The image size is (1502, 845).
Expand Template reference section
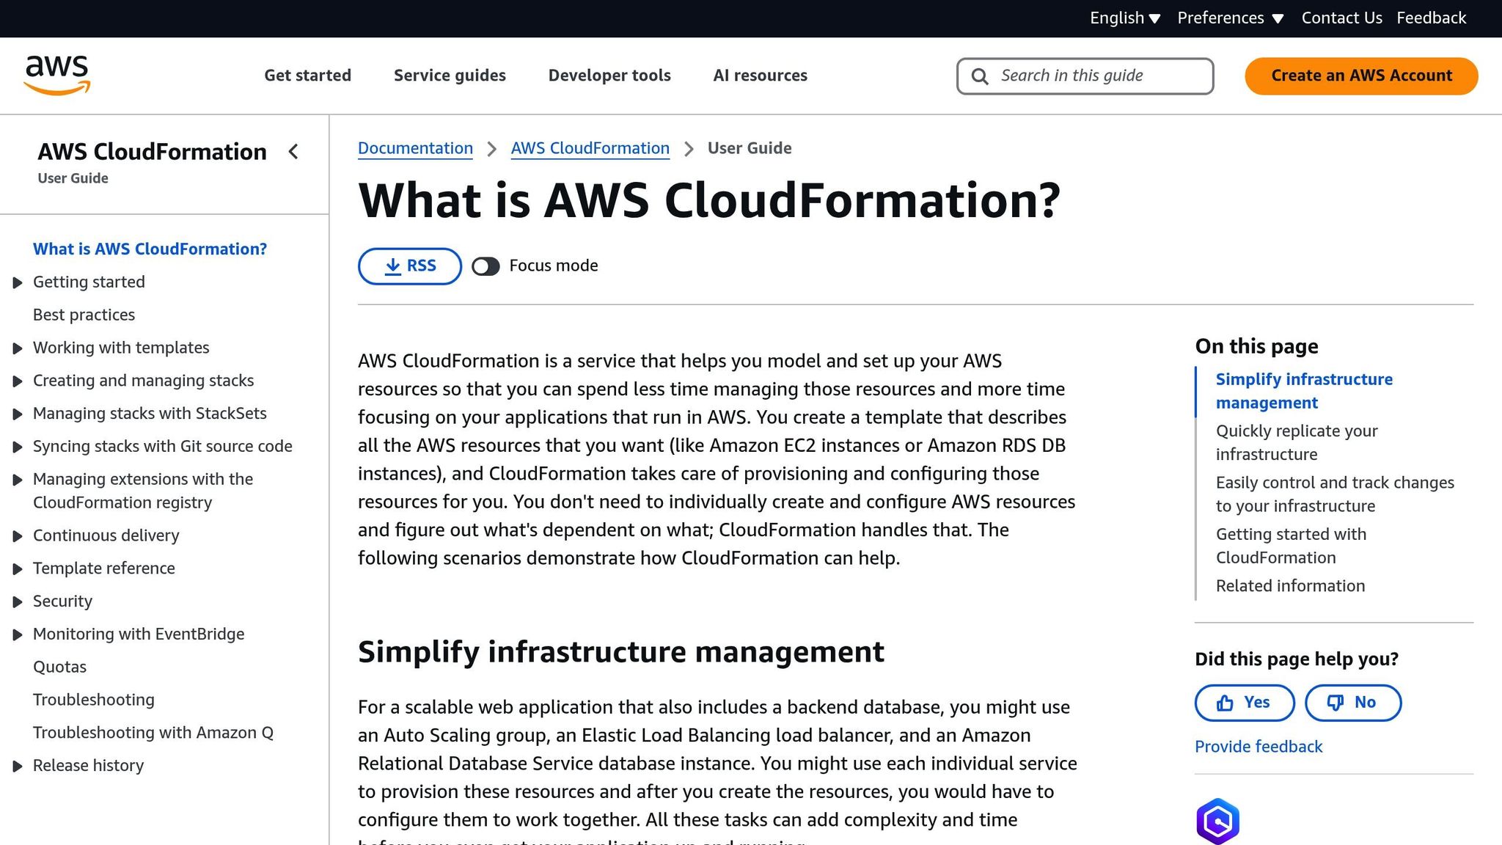click(18, 569)
